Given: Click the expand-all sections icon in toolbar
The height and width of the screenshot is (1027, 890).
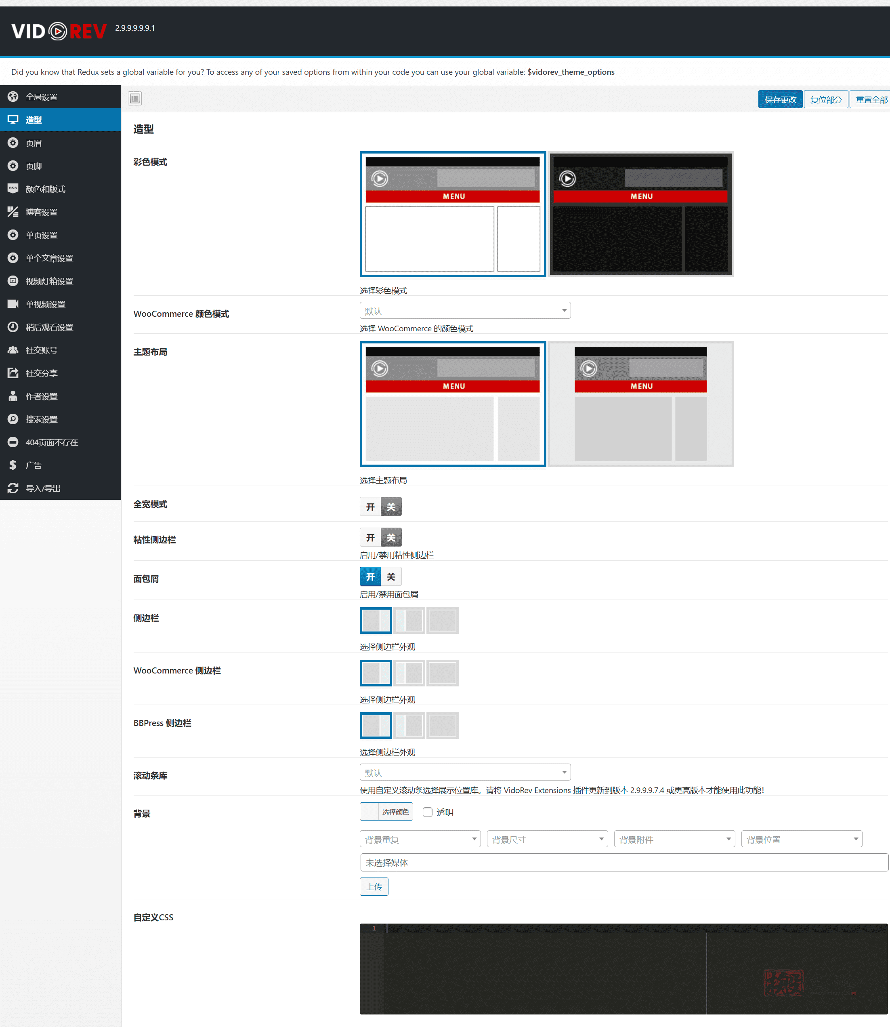Looking at the screenshot, I should (x=134, y=99).
